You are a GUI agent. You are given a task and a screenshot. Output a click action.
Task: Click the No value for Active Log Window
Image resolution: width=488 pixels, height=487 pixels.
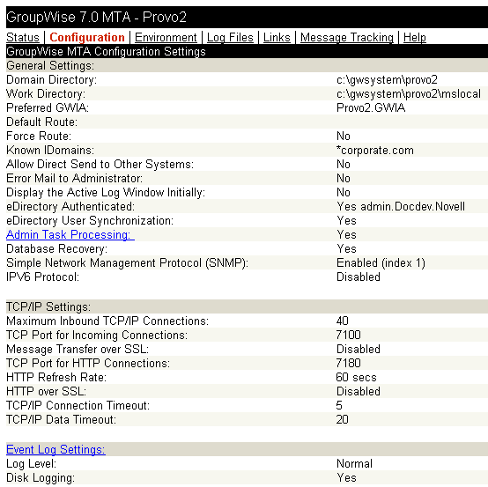344,192
